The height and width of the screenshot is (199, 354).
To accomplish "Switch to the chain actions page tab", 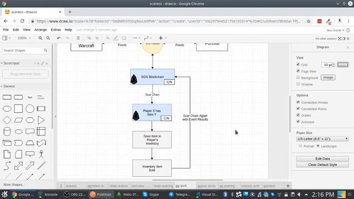I will pyautogui.click(x=119, y=186).
